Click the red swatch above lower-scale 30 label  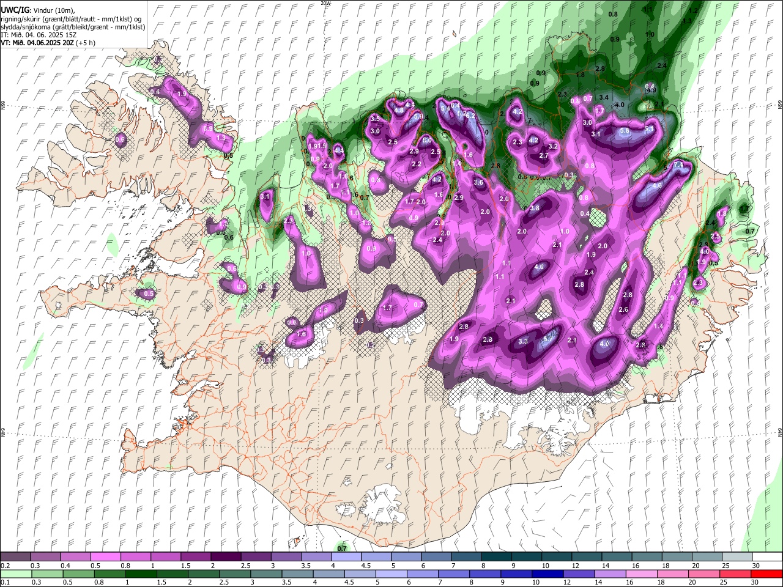point(767,574)
